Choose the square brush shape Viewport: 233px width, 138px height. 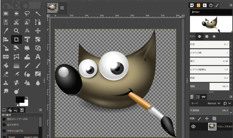(x=207, y=36)
